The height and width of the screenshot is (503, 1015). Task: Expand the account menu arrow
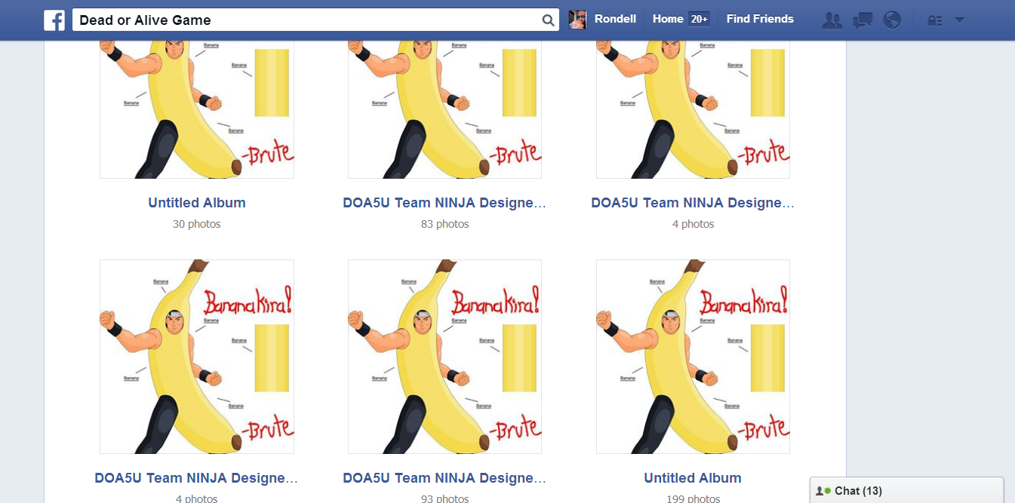(x=960, y=20)
